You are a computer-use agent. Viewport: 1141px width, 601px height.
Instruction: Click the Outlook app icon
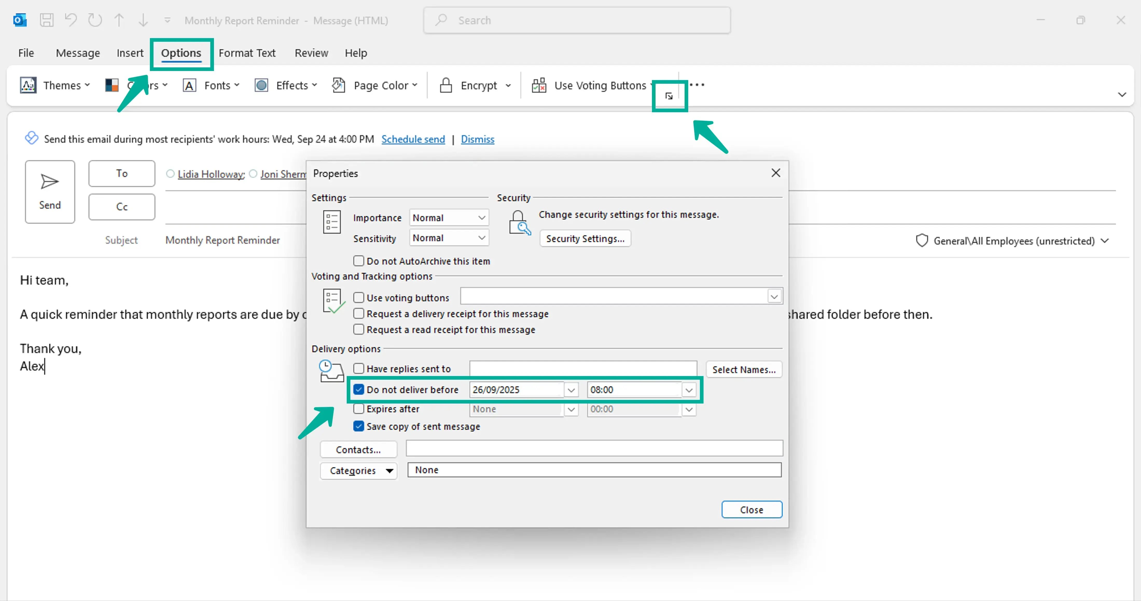pyautogui.click(x=20, y=20)
